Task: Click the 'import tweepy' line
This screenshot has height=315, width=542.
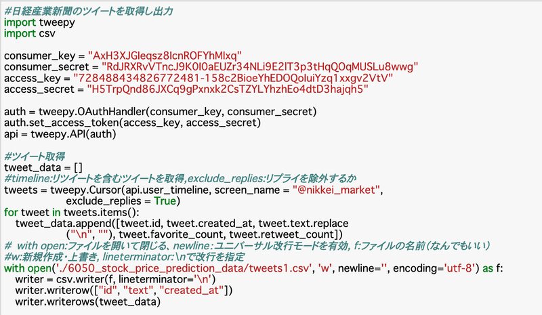Action: click(39, 22)
